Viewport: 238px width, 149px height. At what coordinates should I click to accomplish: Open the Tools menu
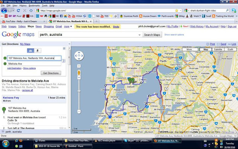(45, 6)
